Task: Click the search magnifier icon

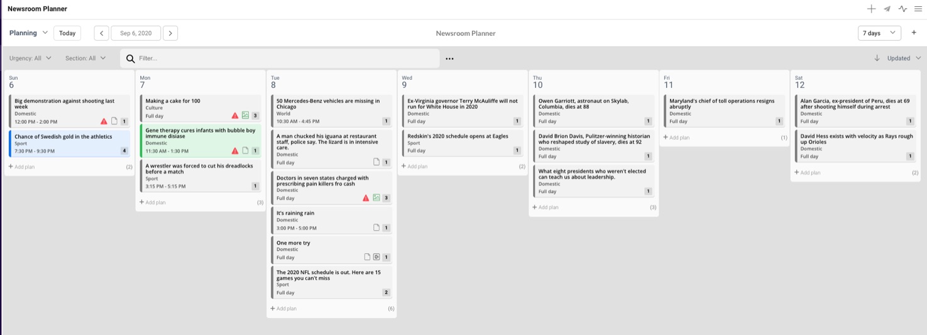Action: tap(131, 58)
